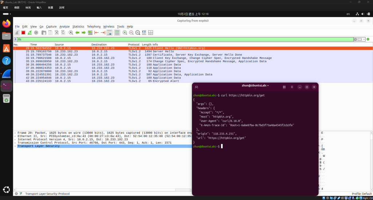The width and height of the screenshot is (373, 200).
Task: Open the Find a packet tool
Action: [x=71, y=32]
